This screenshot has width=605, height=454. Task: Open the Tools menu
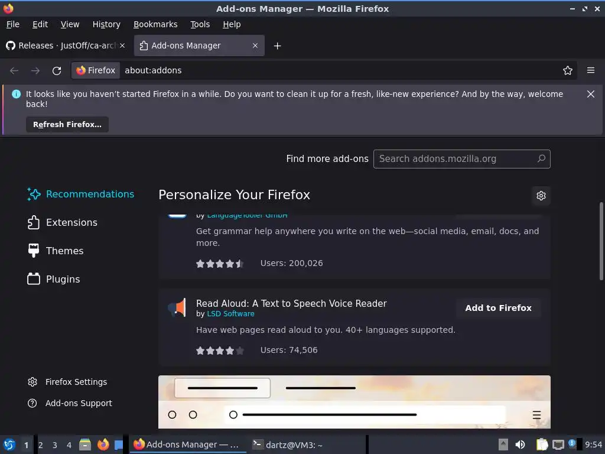[x=200, y=24]
